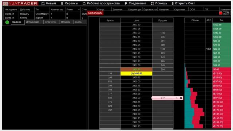Click the price 2430.25 cell
The width and height of the screenshot is (233, 131).
(x=136, y=78)
